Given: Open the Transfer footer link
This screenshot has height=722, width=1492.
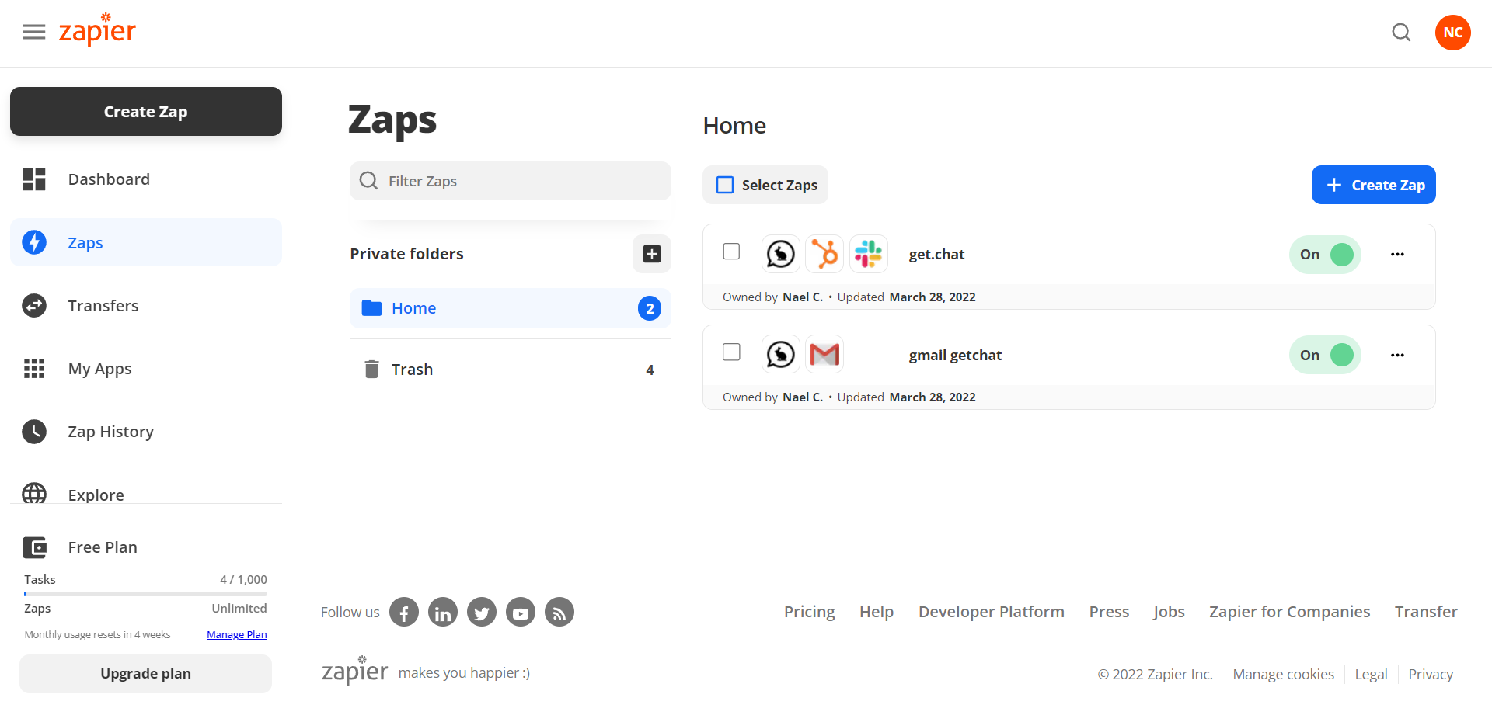Looking at the screenshot, I should 1426,612.
